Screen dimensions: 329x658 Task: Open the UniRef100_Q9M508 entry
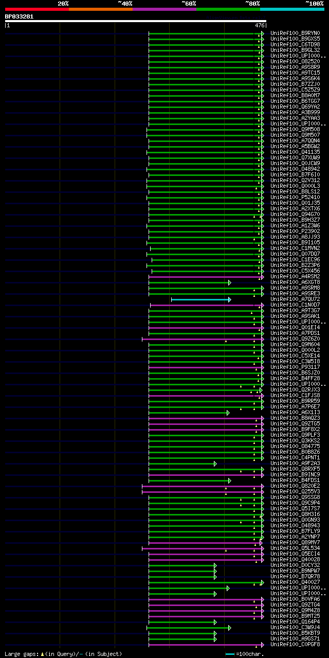point(295,130)
